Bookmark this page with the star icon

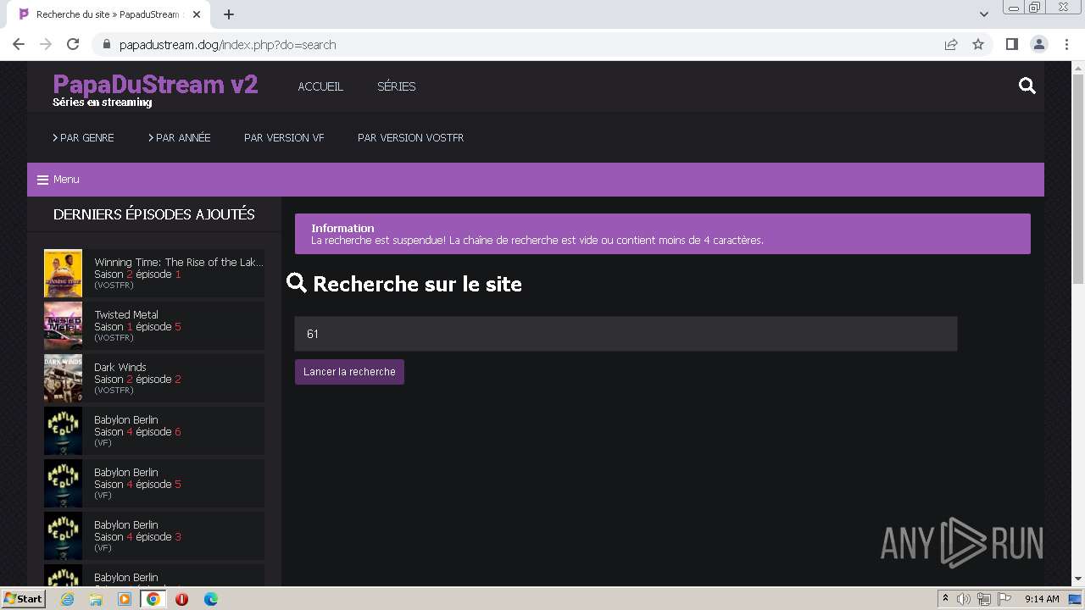click(x=978, y=44)
